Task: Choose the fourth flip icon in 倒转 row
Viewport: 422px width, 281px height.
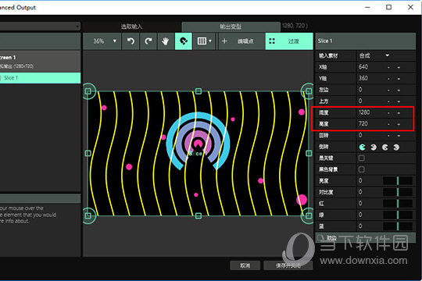Action: coord(396,147)
